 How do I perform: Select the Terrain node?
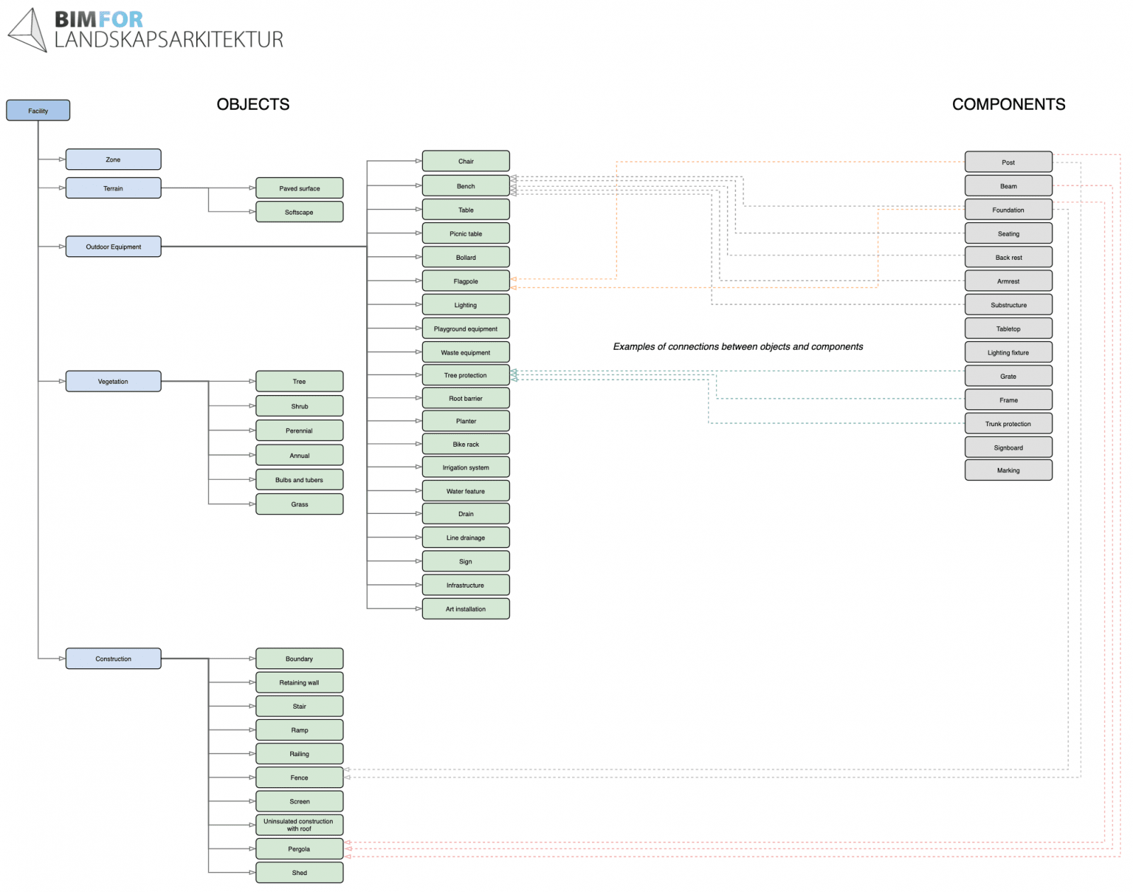tap(113, 188)
